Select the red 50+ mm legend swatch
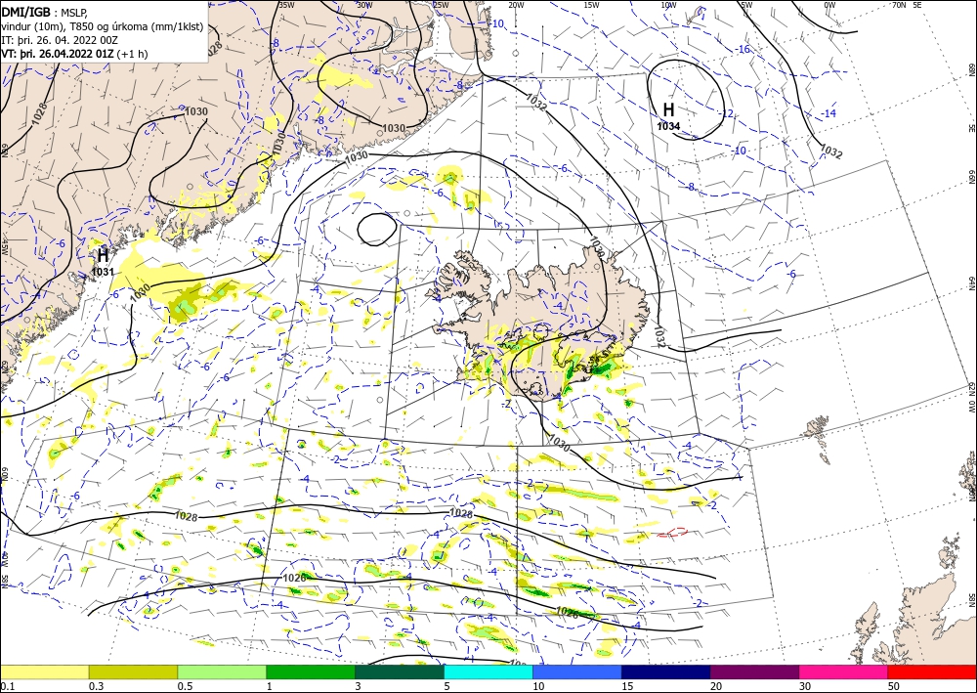The image size is (977, 693). tap(932, 671)
